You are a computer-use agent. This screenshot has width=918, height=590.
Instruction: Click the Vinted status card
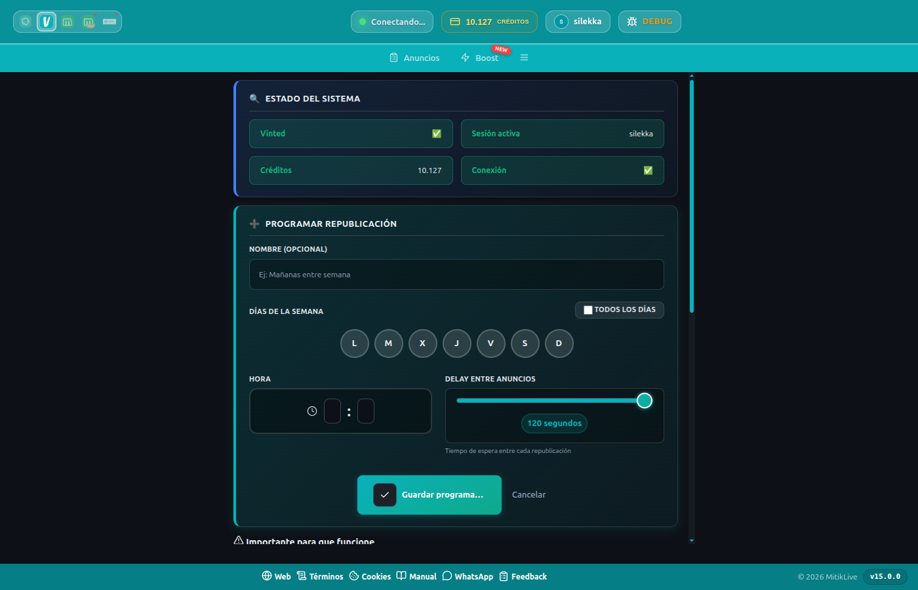351,134
